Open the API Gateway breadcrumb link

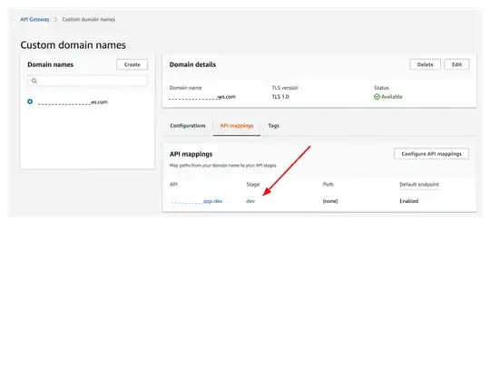[x=34, y=19]
